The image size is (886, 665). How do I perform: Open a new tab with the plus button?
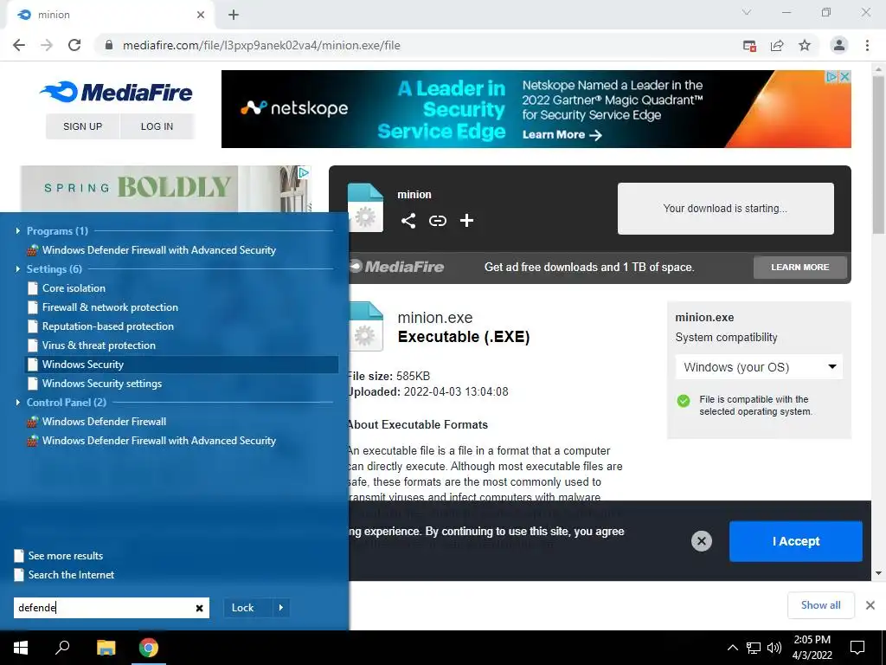[x=234, y=15]
